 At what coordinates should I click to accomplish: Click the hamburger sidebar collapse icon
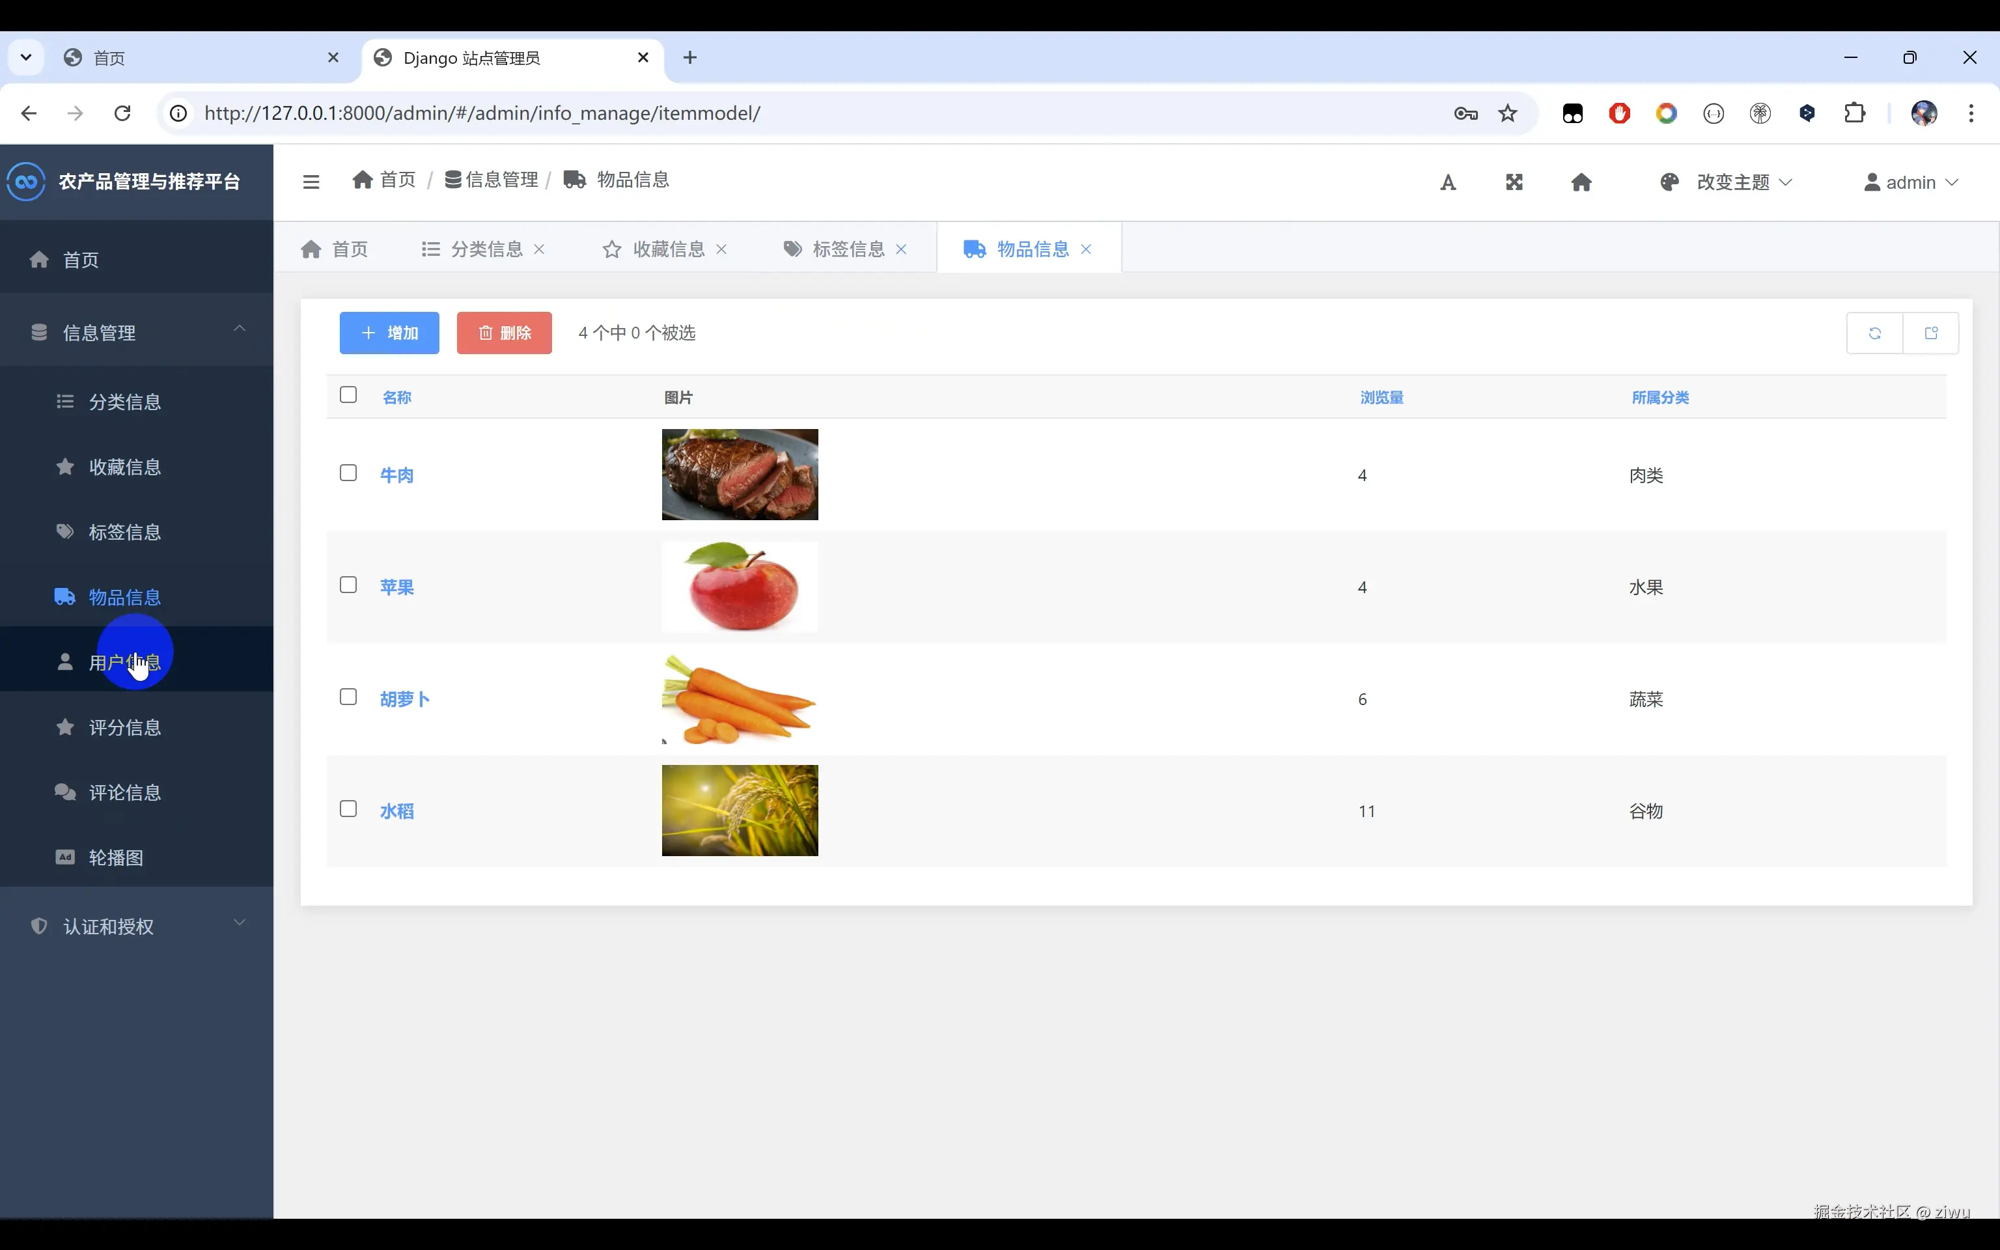311,182
